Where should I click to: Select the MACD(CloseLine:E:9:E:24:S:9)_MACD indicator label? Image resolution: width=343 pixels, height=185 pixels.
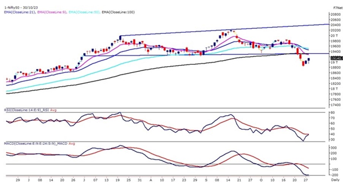[x=36, y=144]
